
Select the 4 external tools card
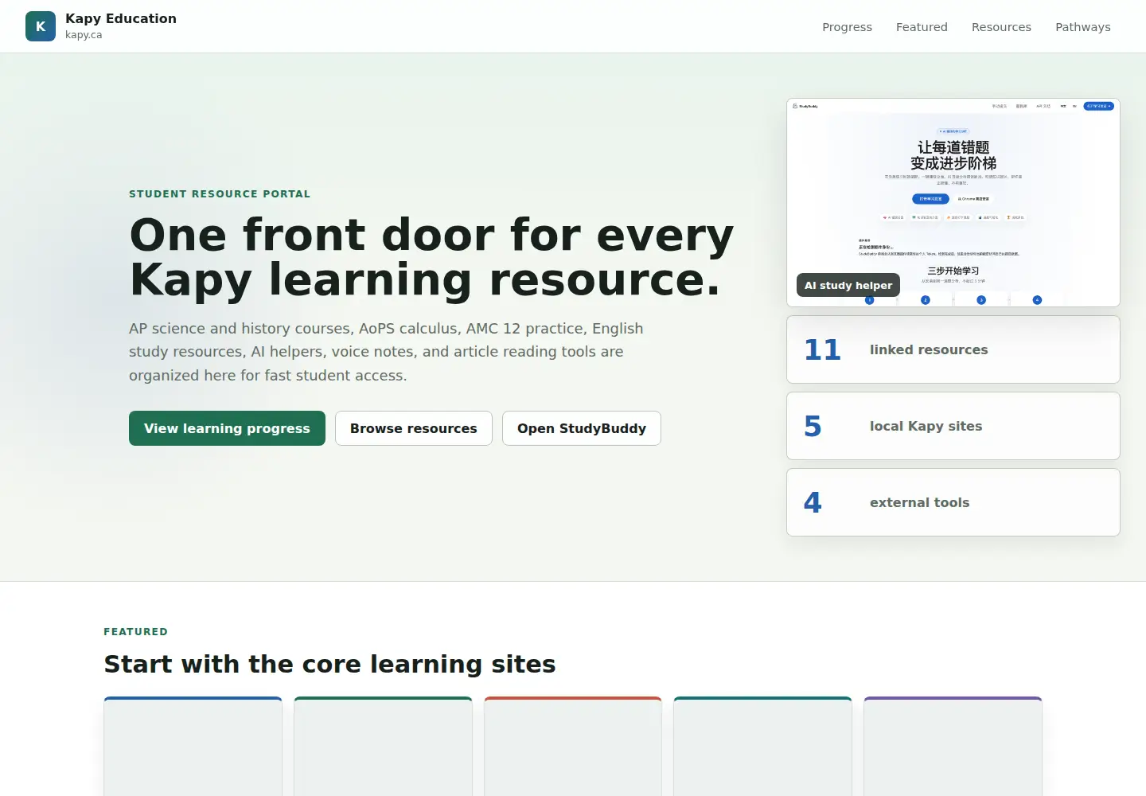point(953,502)
